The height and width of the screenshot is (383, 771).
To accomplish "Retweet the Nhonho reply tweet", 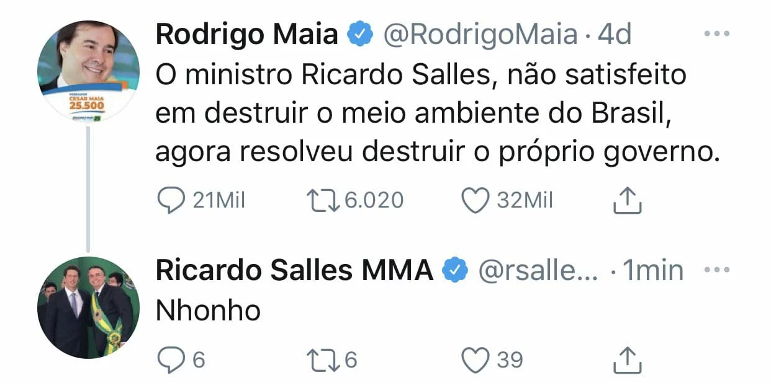I will click(x=321, y=359).
